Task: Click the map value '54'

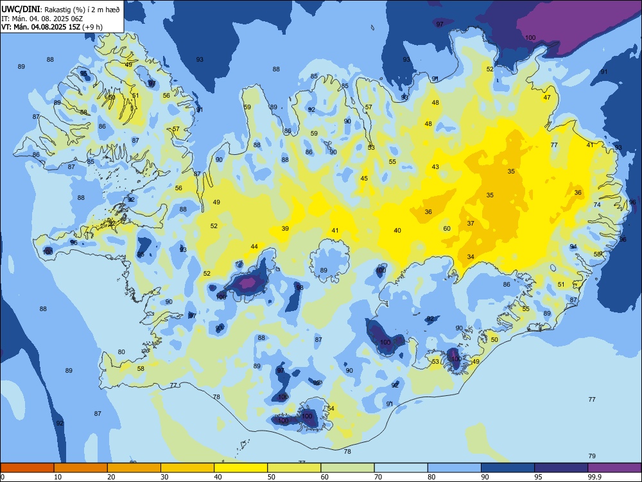Action: [331, 408]
